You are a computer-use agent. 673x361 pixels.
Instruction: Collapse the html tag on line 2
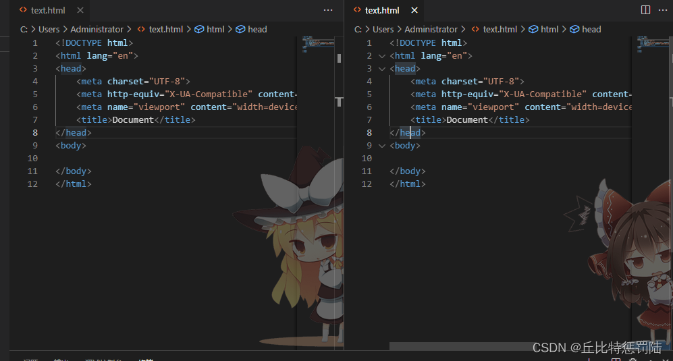pyautogui.click(x=383, y=56)
